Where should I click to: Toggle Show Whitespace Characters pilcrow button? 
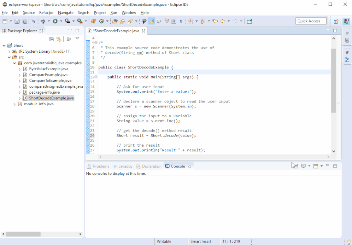pyautogui.click(x=181, y=21)
